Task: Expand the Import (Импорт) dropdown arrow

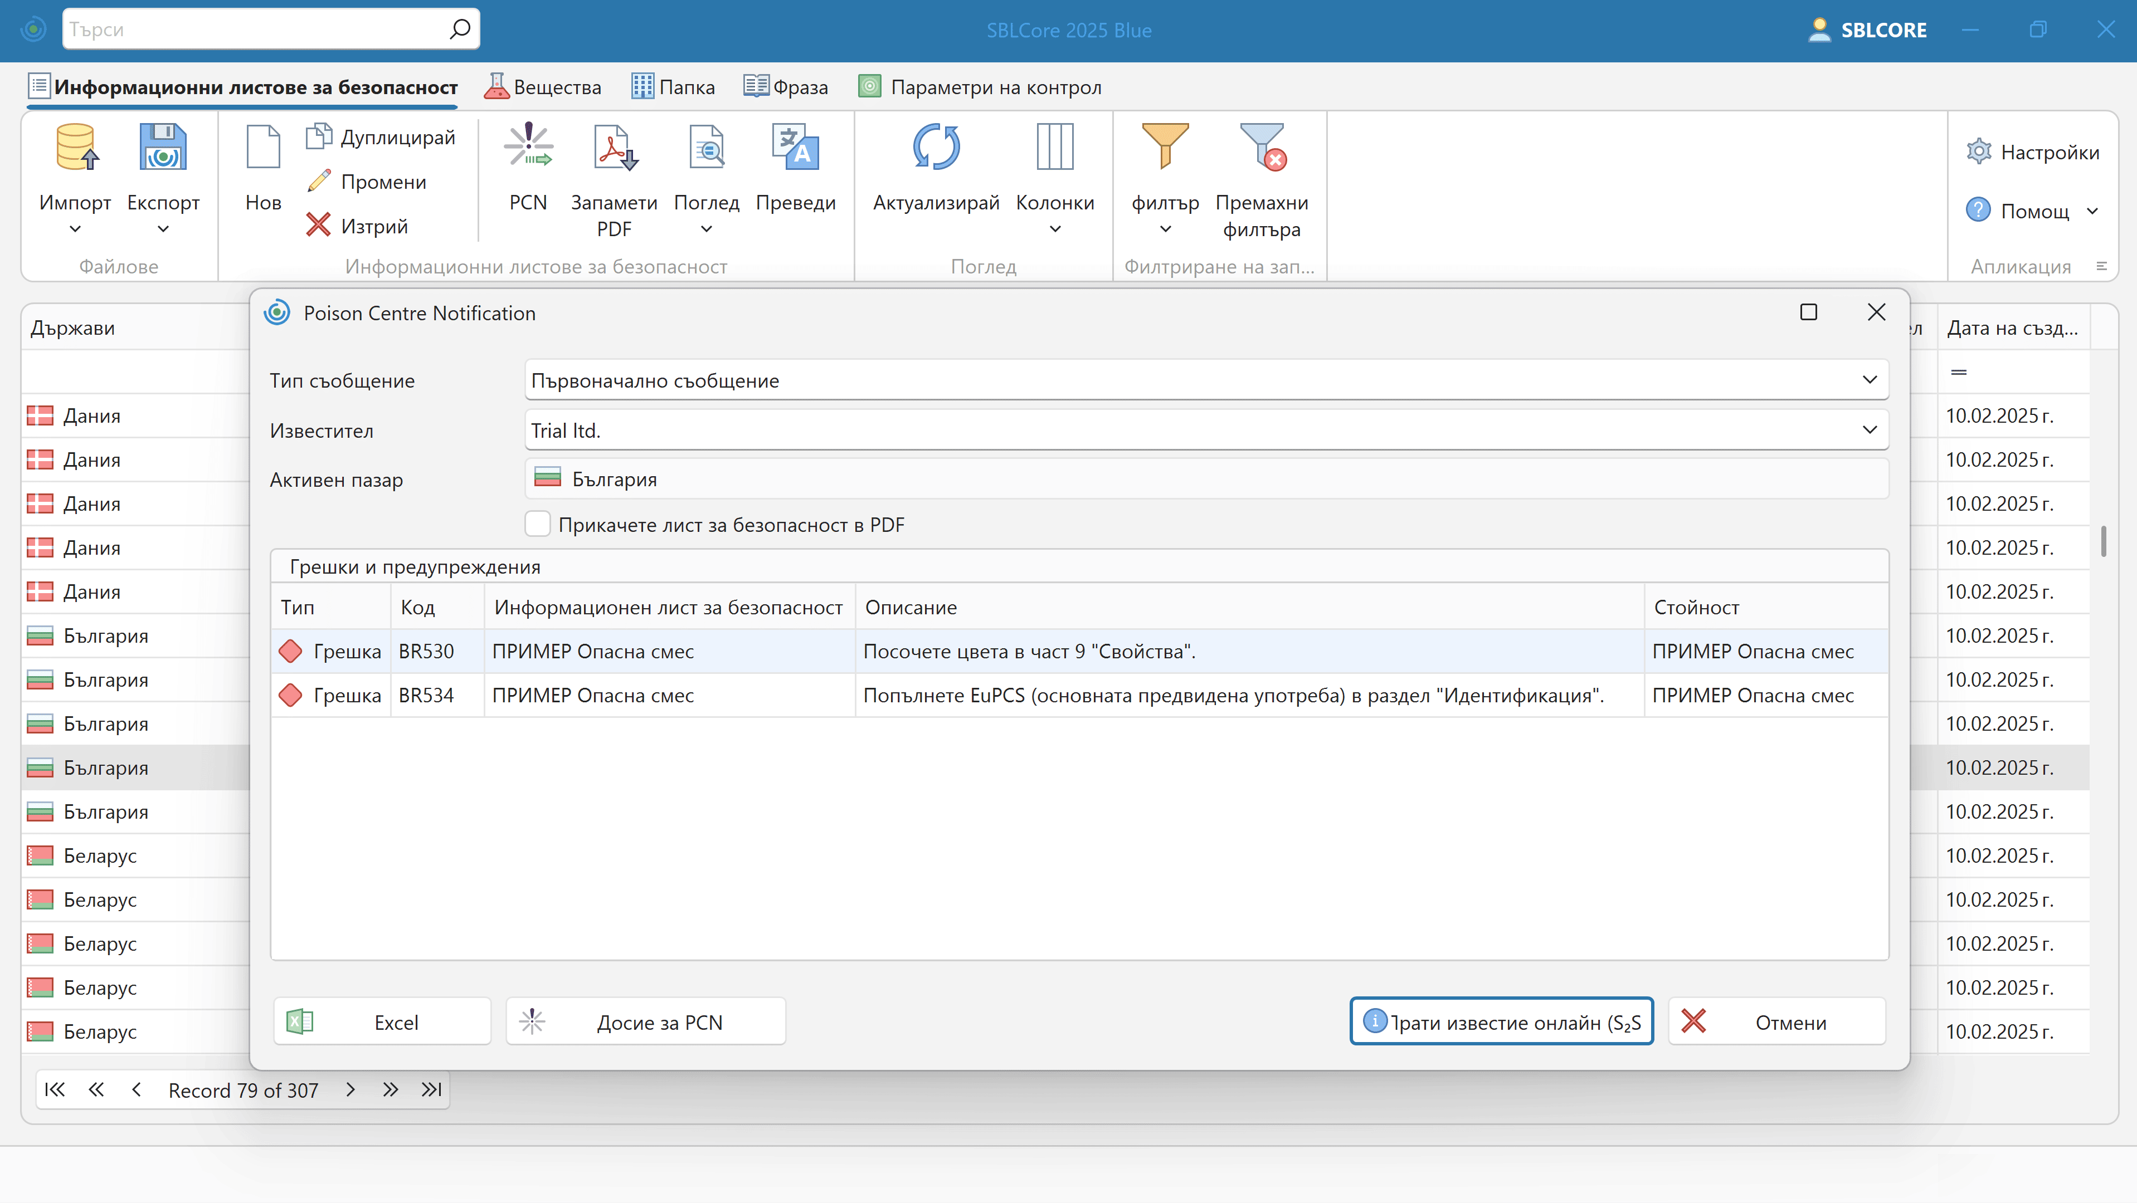Action: [75, 229]
